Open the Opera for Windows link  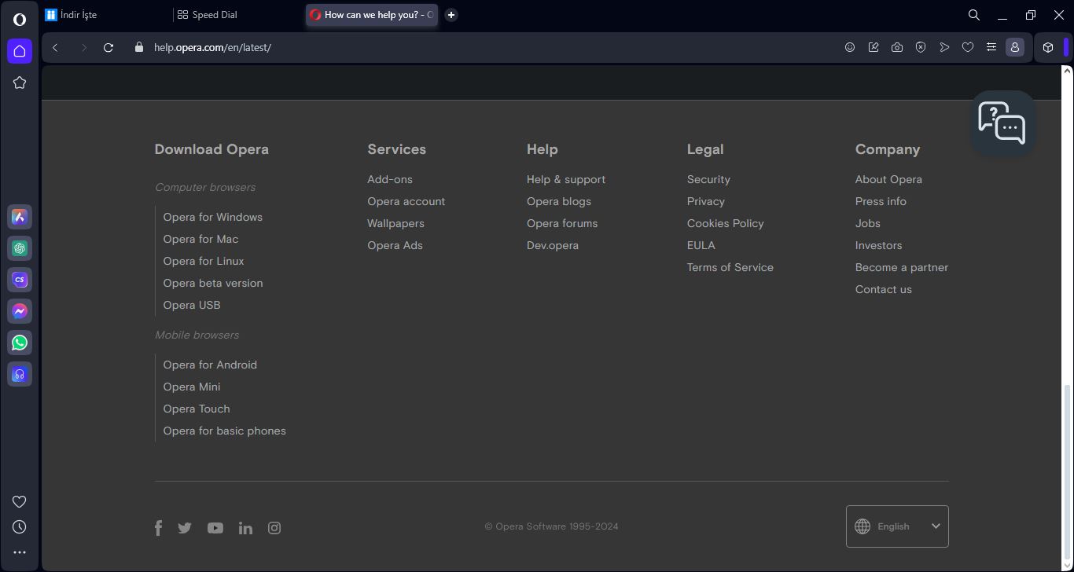[213, 217]
